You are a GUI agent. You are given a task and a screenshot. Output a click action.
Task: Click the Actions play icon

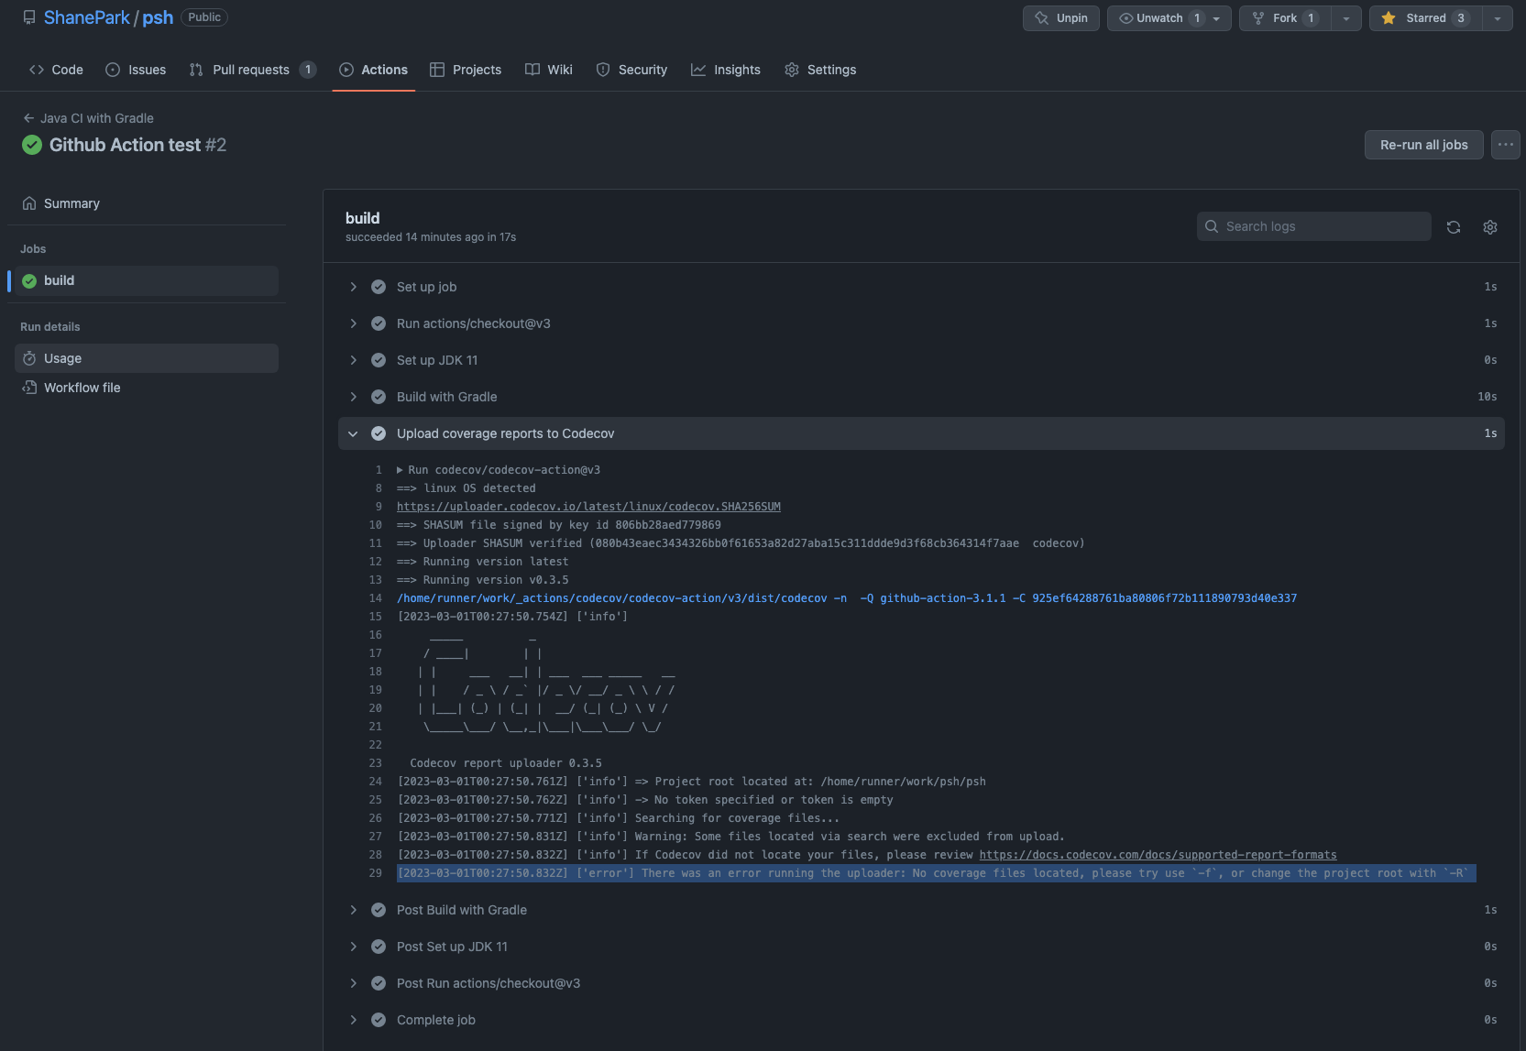(346, 70)
